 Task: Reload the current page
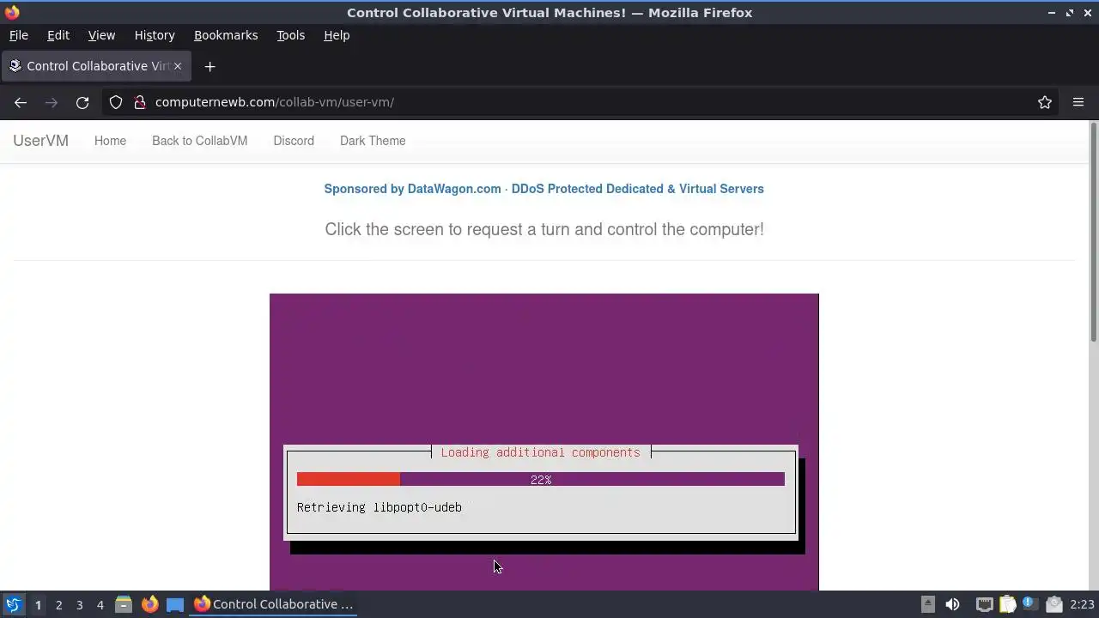(82, 102)
